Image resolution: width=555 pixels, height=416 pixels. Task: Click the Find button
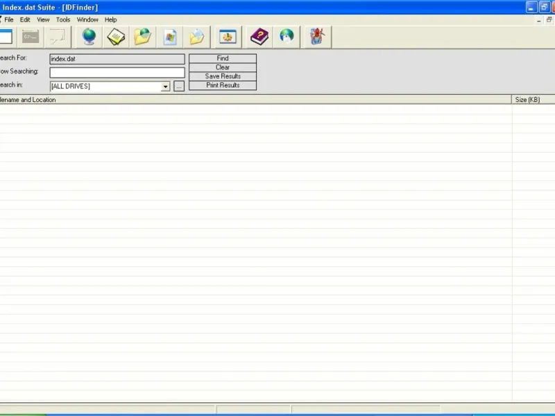click(x=223, y=58)
